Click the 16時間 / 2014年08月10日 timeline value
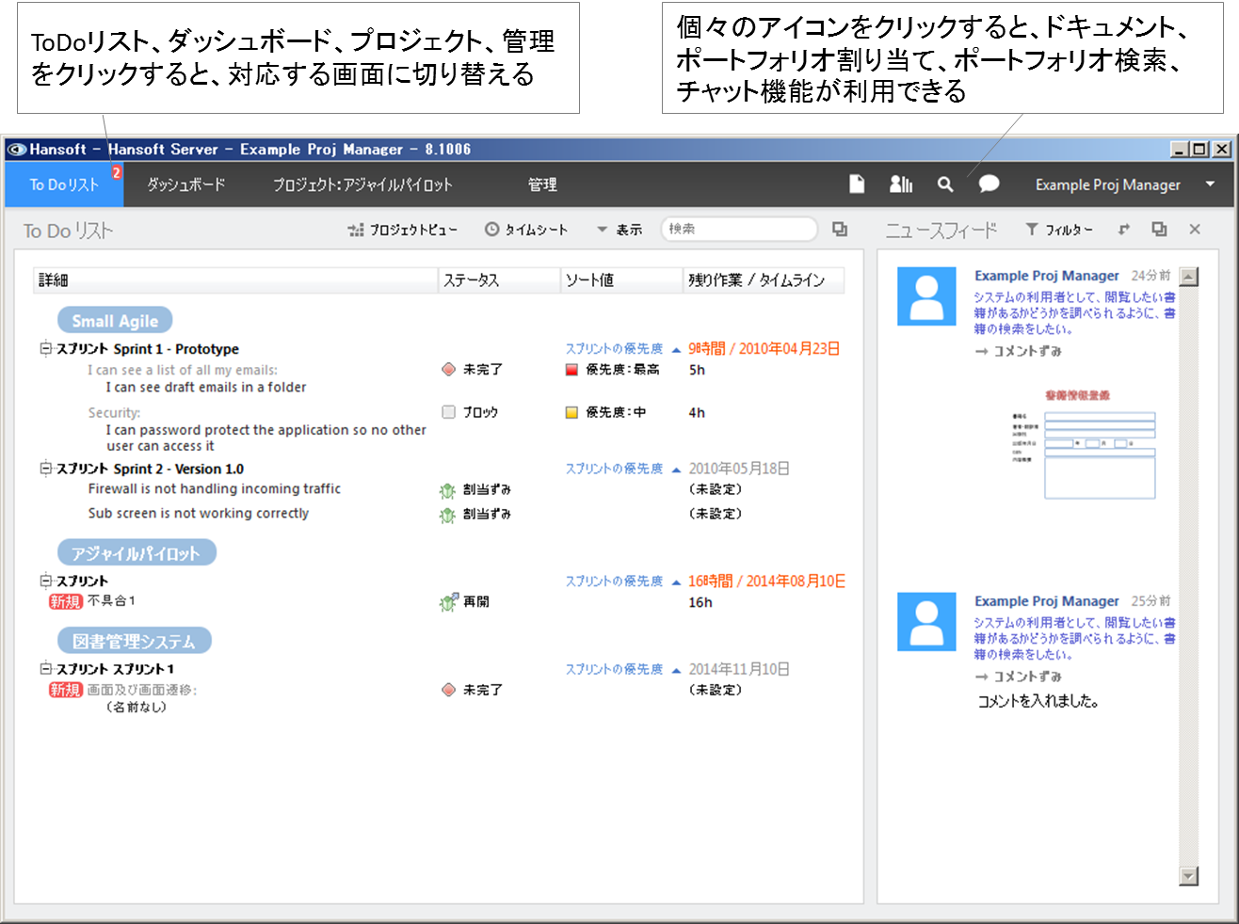 pos(766,581)
